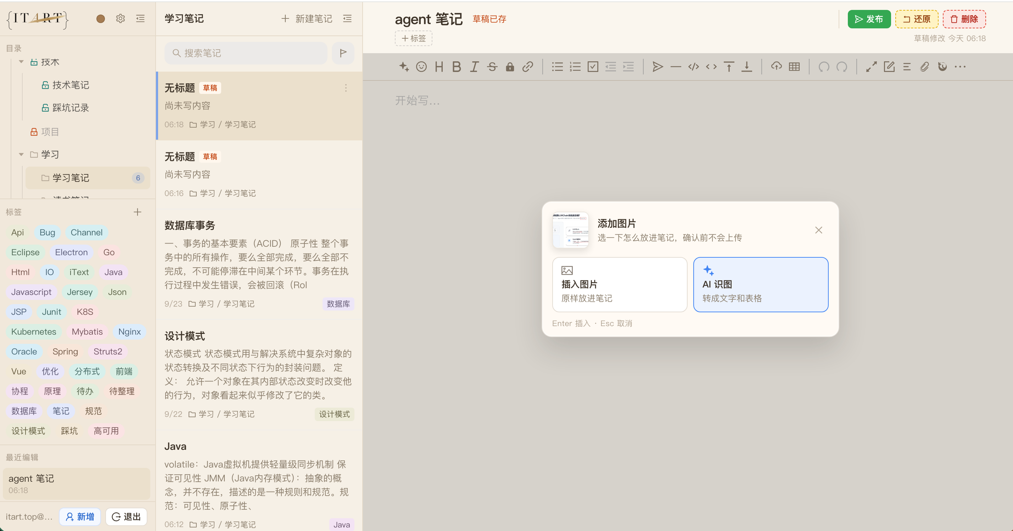The image size is (1013, 531).
Task: Add a new tag with the plus icon
Action: [137, 212]
